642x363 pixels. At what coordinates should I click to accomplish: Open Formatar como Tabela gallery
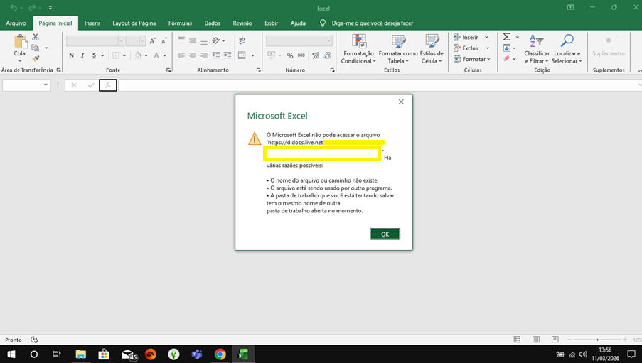coord(398,49)
